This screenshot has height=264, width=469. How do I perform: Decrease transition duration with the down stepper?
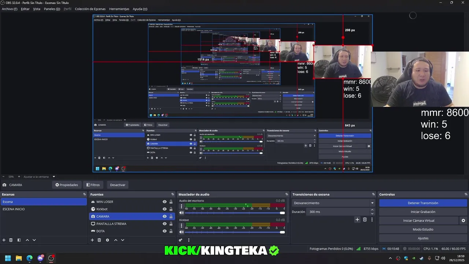point(372,213)
